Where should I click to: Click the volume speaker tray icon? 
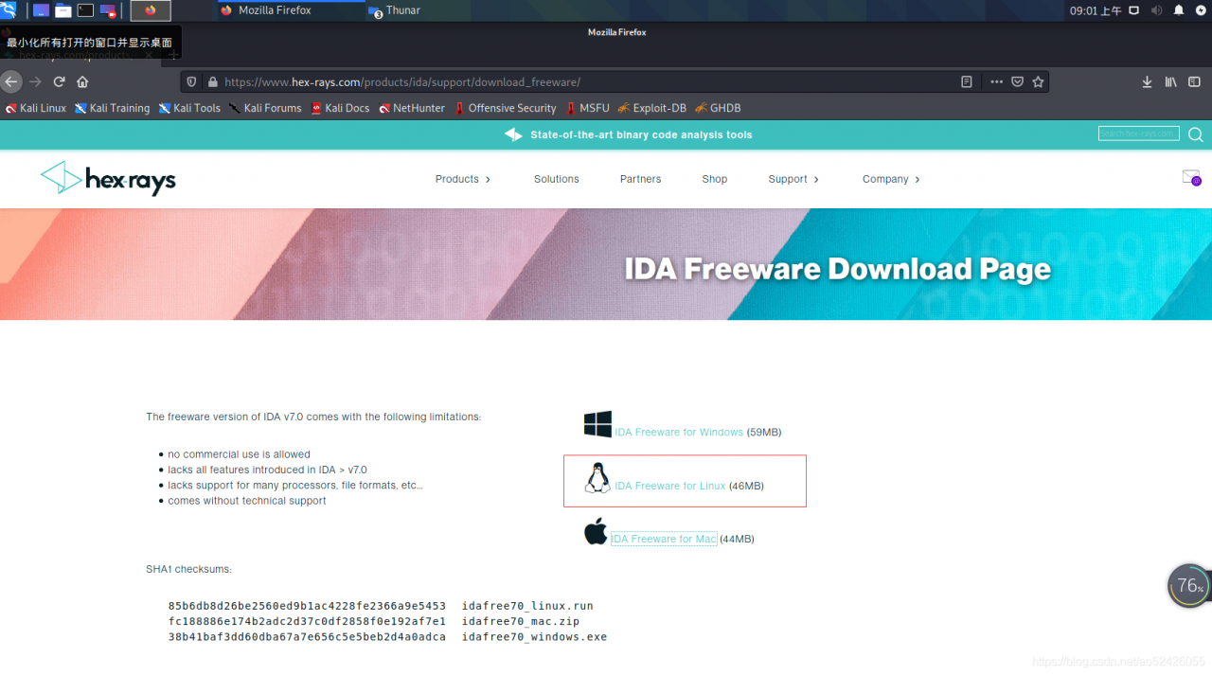[x=1156, y=10]
